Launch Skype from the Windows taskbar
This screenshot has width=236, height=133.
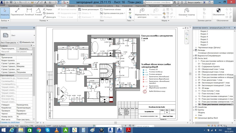click(48, 129)
